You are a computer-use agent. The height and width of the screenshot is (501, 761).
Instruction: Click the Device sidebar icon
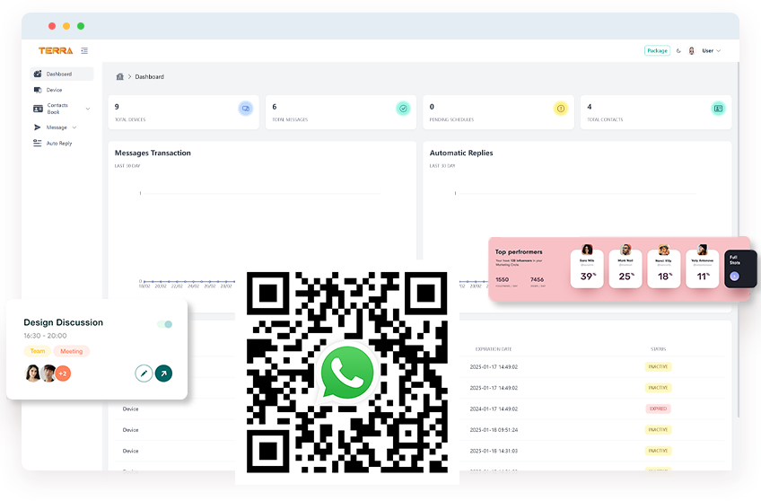point(38,90)
